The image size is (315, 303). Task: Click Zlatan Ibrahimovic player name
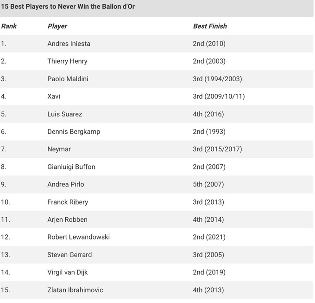(x=75, y=290)
